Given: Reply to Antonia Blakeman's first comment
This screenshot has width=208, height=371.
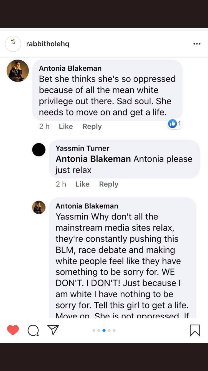Looking at the screenshot, I should 92,126.
